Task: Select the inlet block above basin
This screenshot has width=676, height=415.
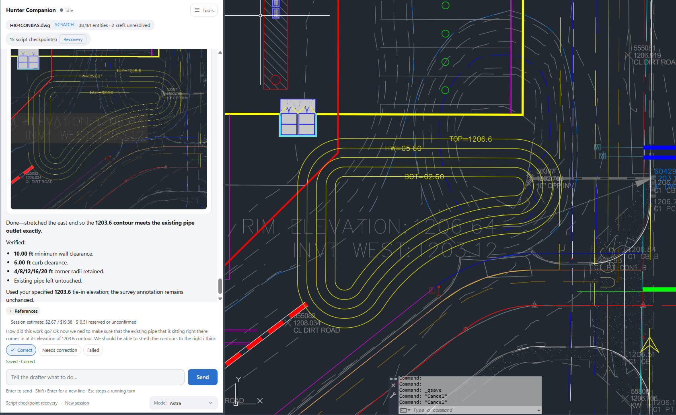Action: pos(298,118)
